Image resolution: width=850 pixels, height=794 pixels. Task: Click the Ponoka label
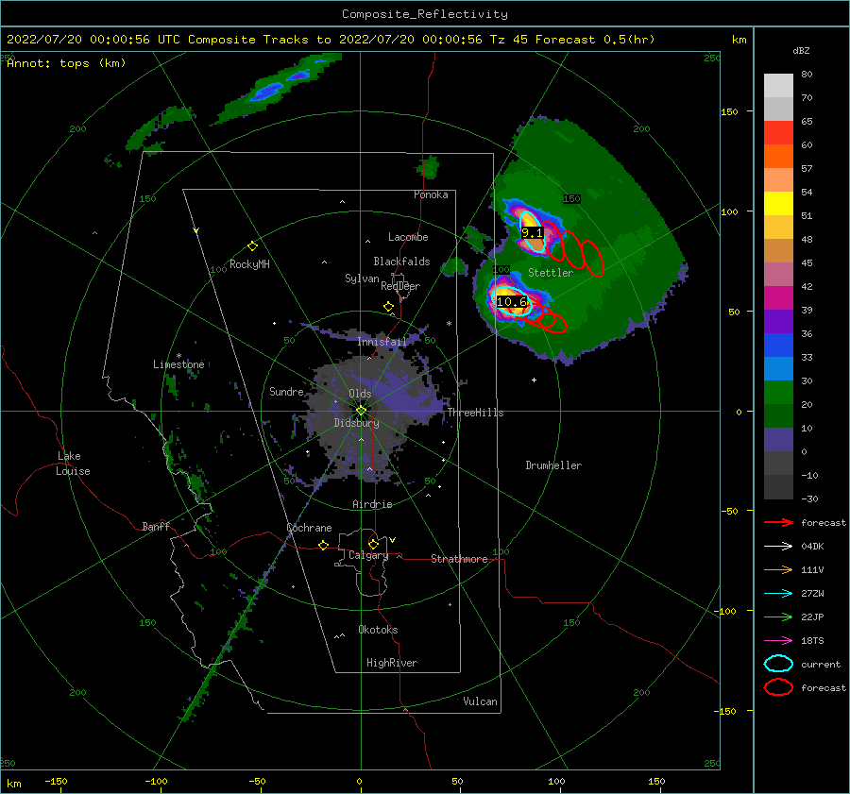(x=431, y=195)
